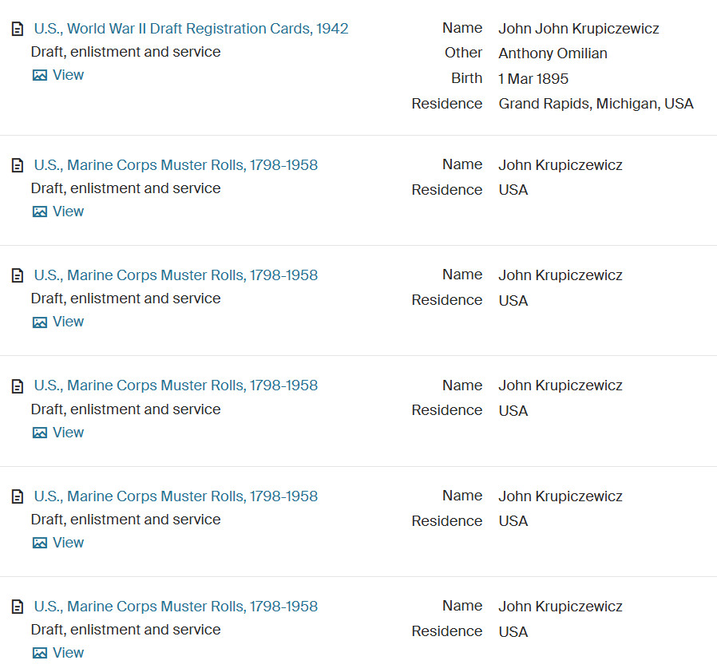Open the first Marine Corps Muster Rolls result
717x672 pixels.
176,165
